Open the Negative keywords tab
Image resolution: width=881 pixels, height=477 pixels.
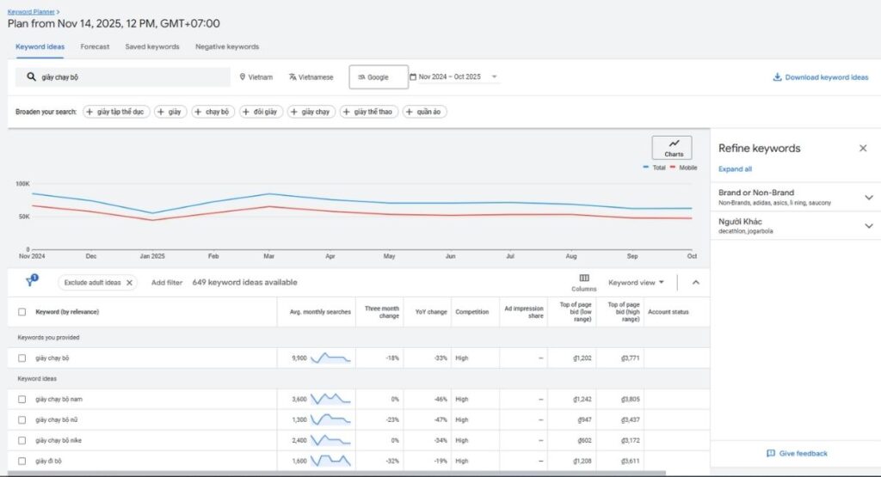pyautogui.click(x=227, y=46)
